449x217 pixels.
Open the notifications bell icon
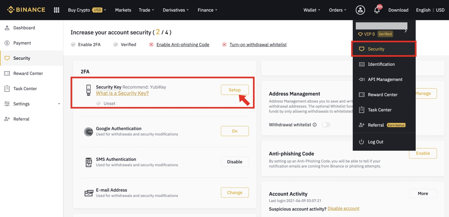pos(377,10)
